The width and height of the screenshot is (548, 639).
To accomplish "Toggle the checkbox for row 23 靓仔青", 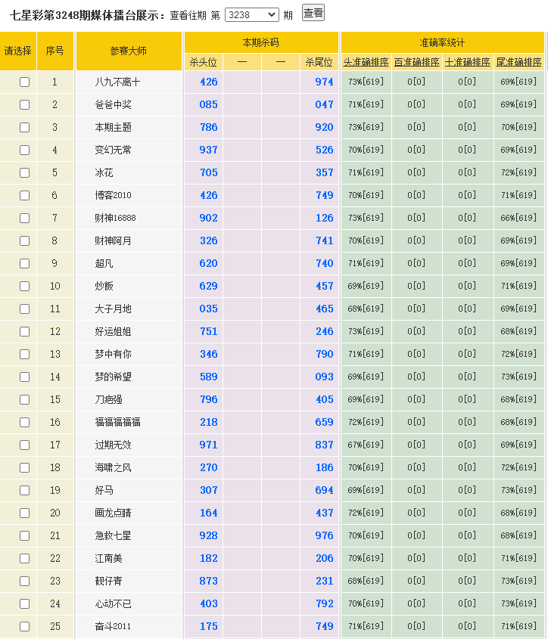I will [24, 582].
